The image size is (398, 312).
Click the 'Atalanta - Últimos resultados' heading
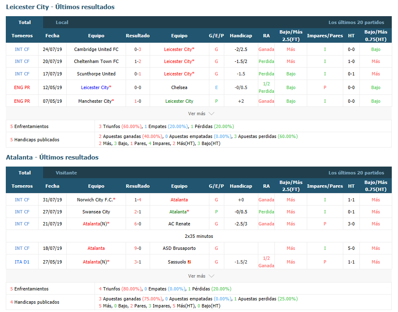[x=52, y=157]
